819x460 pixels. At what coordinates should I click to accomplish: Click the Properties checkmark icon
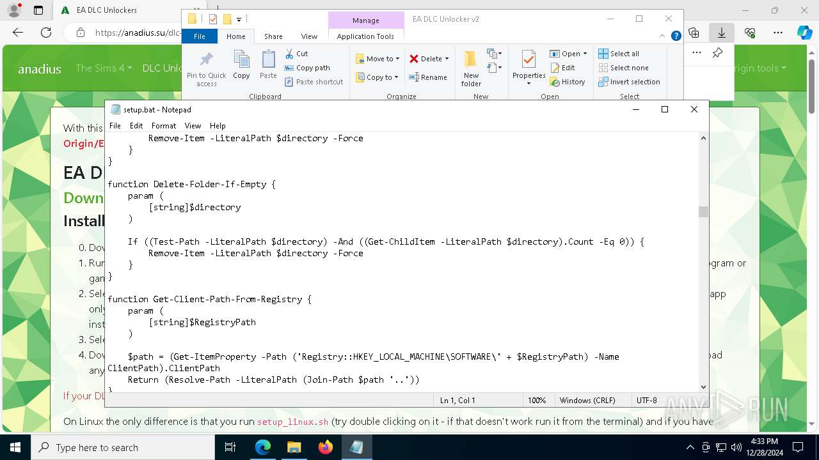(529, 59)
